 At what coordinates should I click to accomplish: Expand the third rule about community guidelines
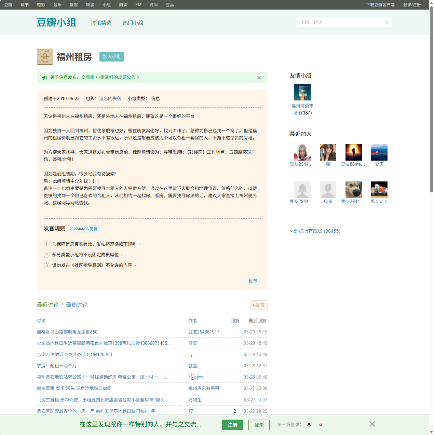[x=135, y=265]
